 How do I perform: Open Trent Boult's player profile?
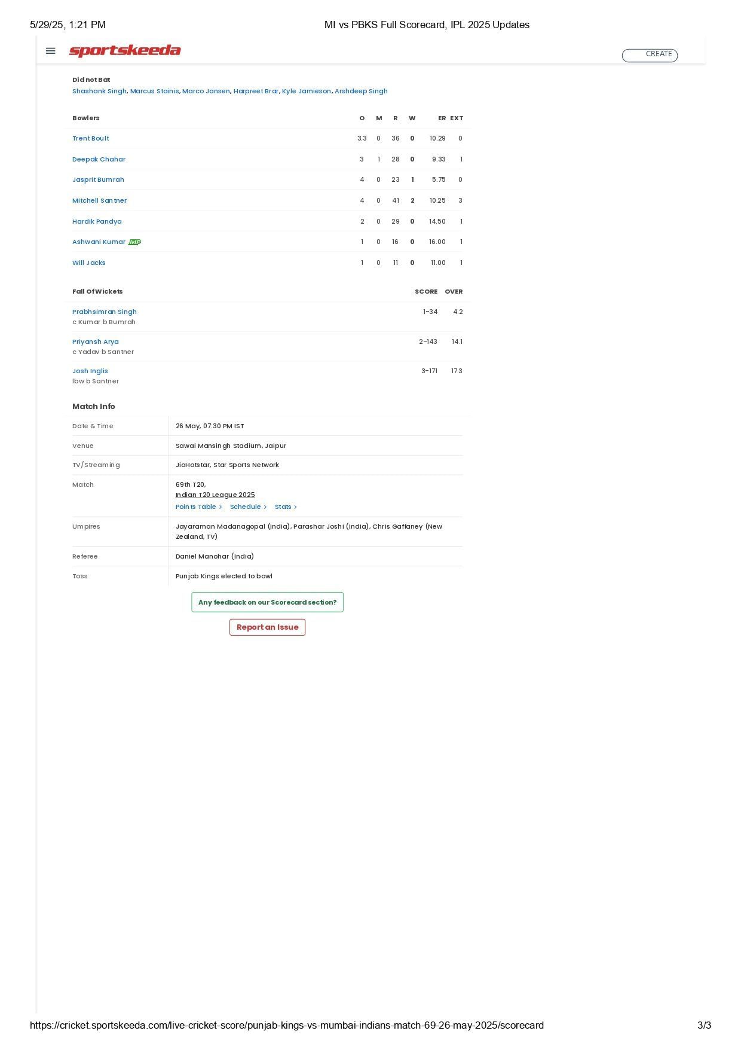(91, 139)
